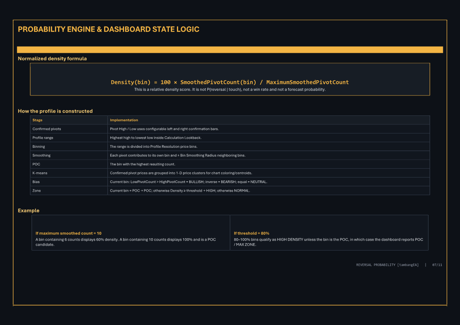Select the Zone row in the table
This screenshot has width=460, height=325.
[x=230, y=190]
